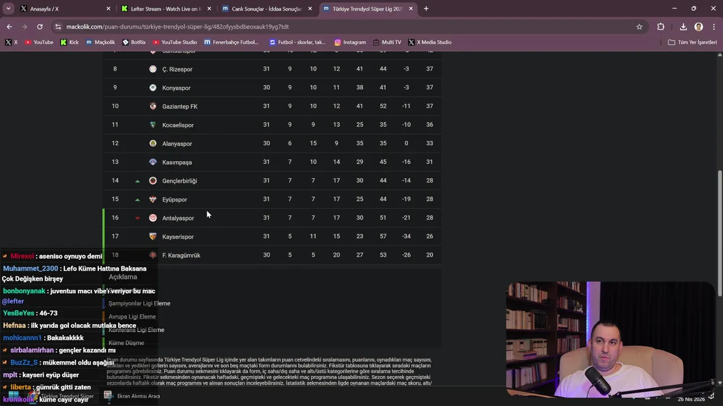The width and height of the screenshot is (723, 406).
Task: Open the Instagram bookmark
Action: coord(350,42)
